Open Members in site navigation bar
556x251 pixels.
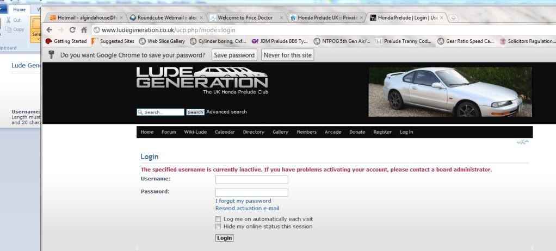tap(307, 132)
